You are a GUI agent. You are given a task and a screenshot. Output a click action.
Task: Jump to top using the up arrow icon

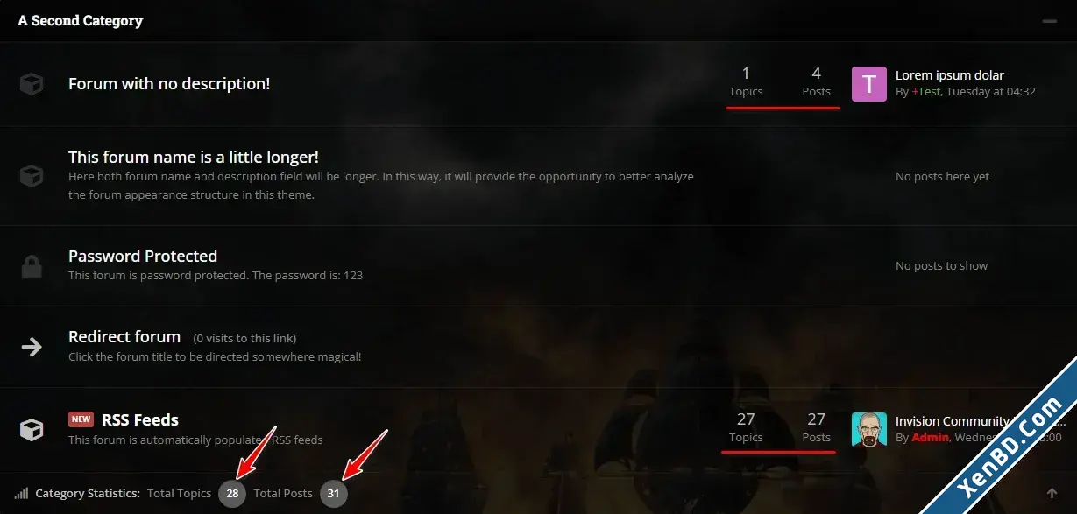[1052, 493]
